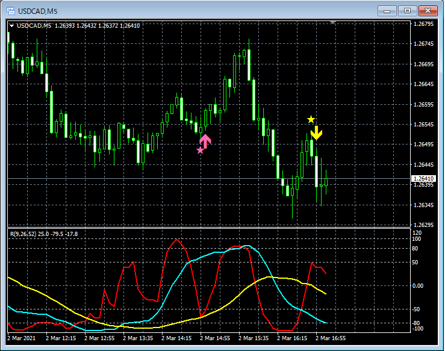Click the indicator label R(9,26,52) 25.0 -79.5 -17.8

[x=44, y=234]
